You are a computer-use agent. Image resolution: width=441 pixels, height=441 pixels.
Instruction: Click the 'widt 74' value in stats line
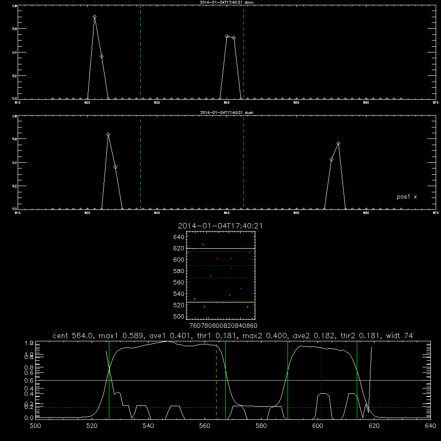(x=400, y=336)
